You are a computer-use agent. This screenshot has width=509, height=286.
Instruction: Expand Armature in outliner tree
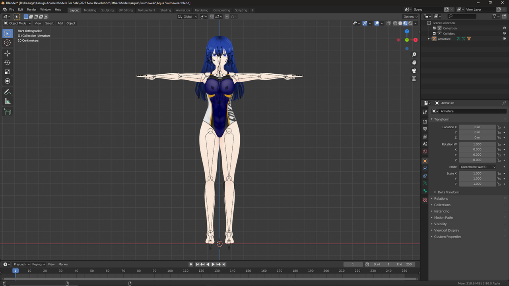click(429, 39)
